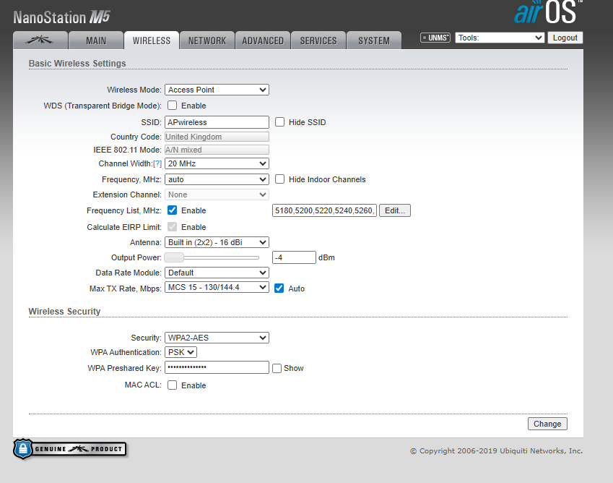The width and height of the screenshot is (613, 483).
Task: Uncheck Frequency List Enable checkbox
Action: (x=172, y=210)
